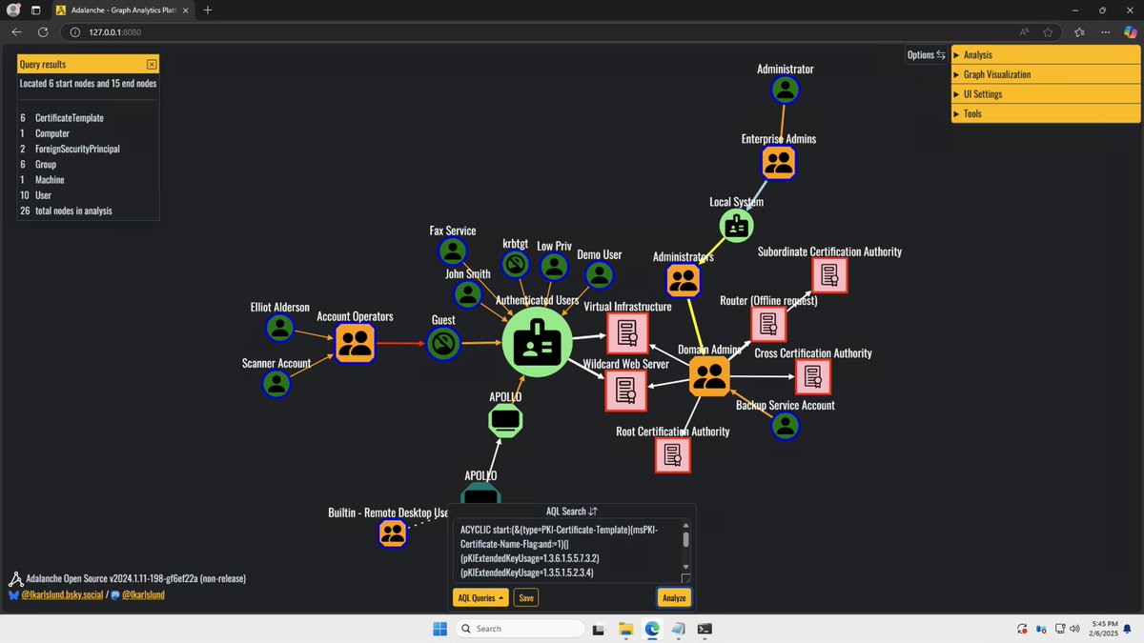The height and width of the screenshot is (643, 1144).
Task: Select the Local System node icon
Action: (x=735, y=226)
